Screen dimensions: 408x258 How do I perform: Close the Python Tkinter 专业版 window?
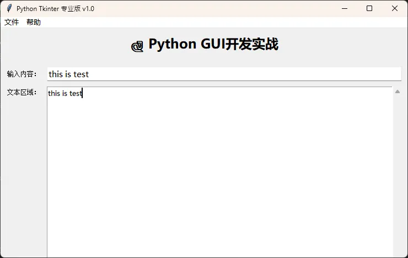pyautogui.click(x=395, y=8)
